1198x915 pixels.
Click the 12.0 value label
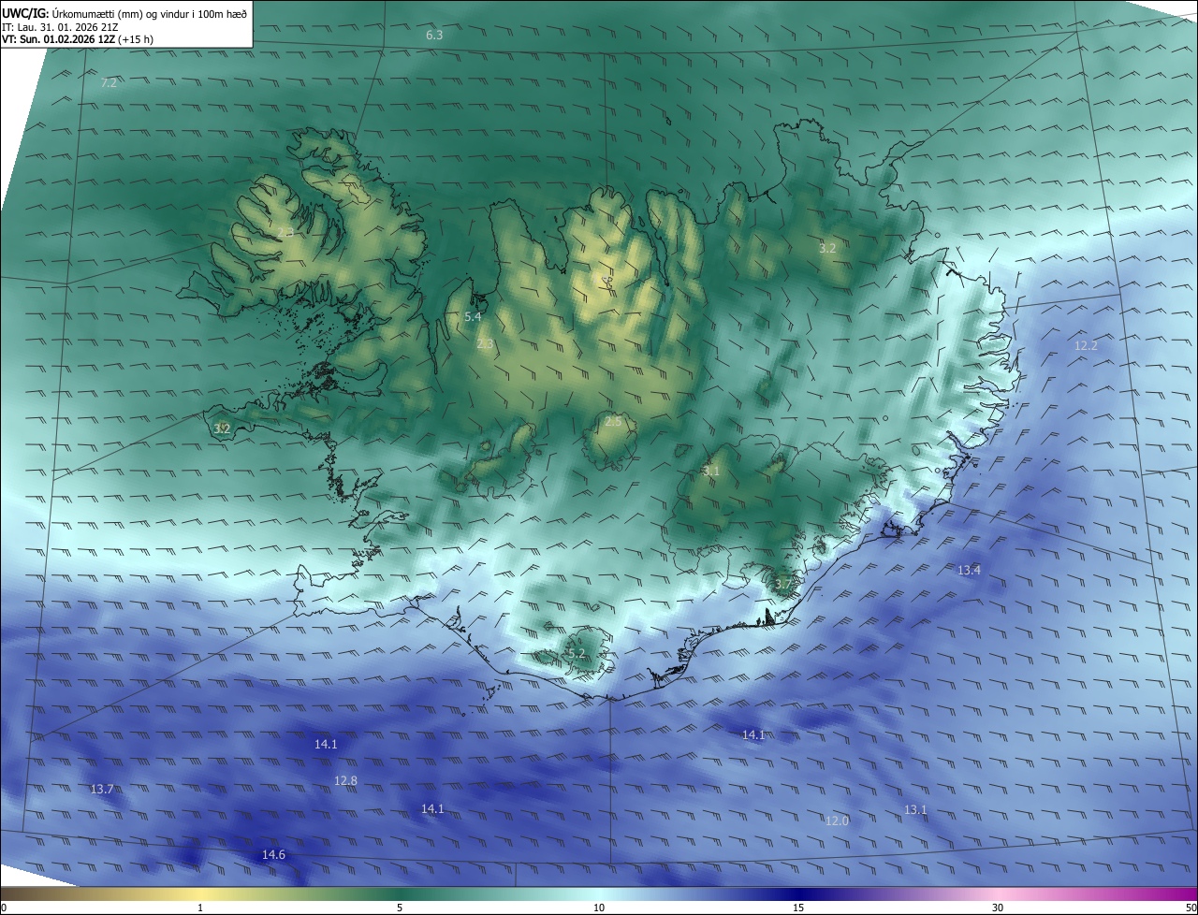pos(837,821)
